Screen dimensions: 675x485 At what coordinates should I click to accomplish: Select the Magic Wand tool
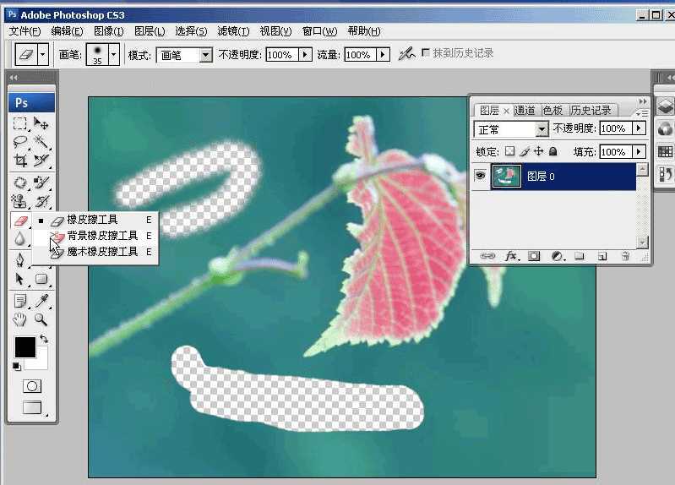41,142
